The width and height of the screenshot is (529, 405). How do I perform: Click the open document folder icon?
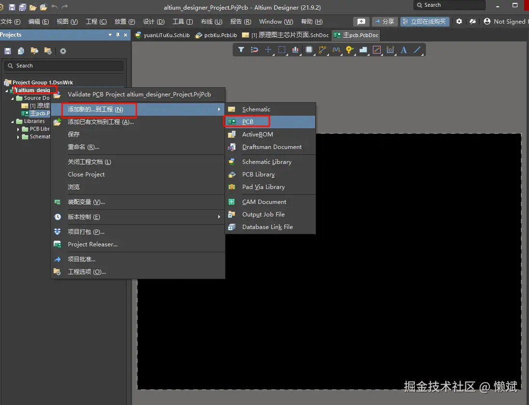tap(33, 7)
